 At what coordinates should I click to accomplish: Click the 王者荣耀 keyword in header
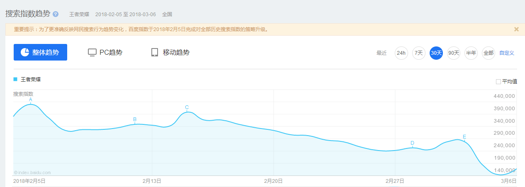79,14
